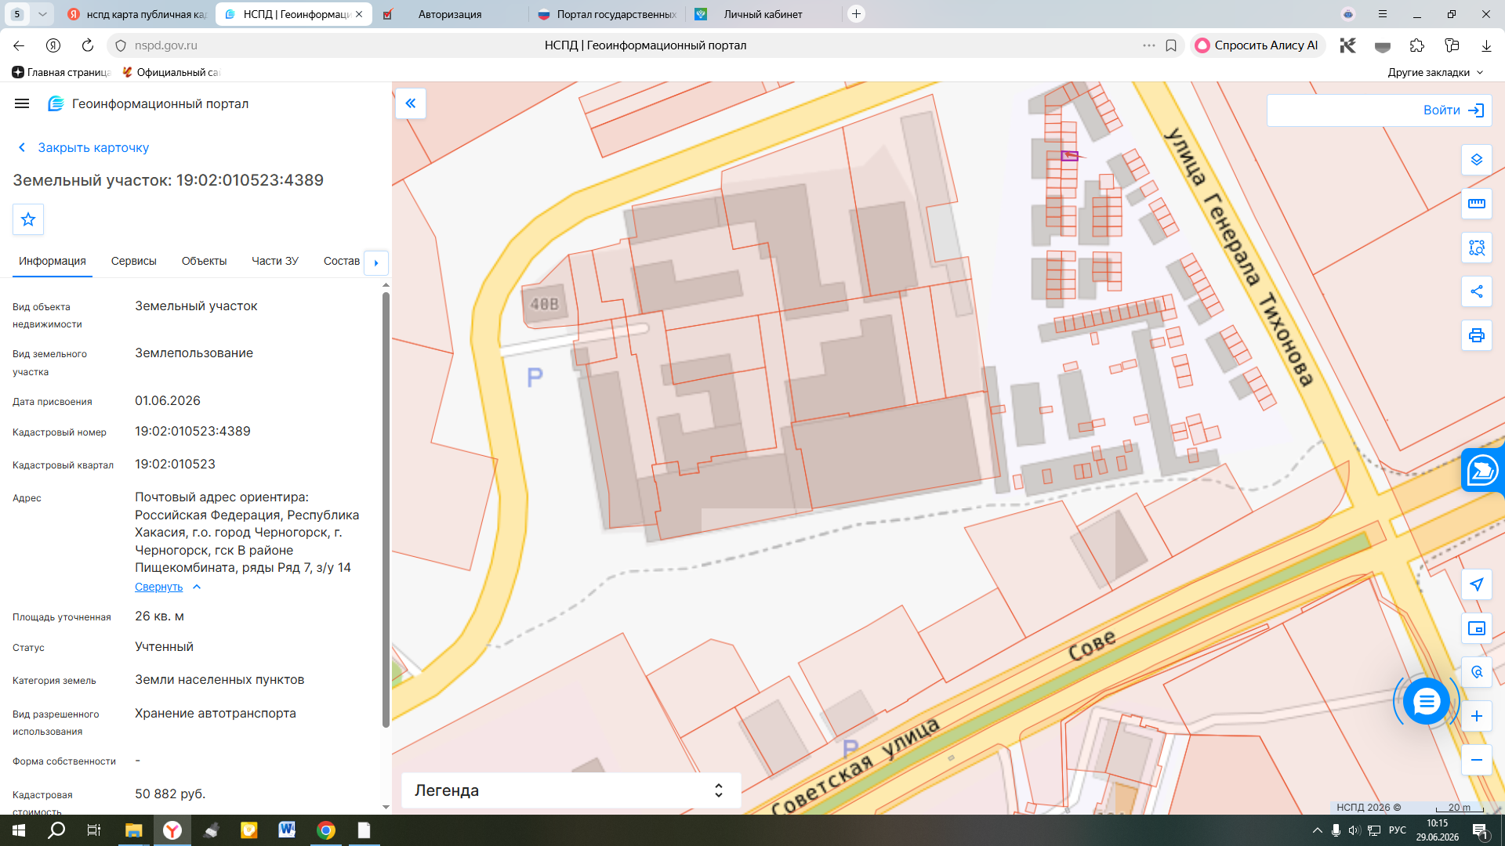Screen dimensions: 1505x846
Task: Ask Alice AI button
Action: click(x=1257, y=45)
